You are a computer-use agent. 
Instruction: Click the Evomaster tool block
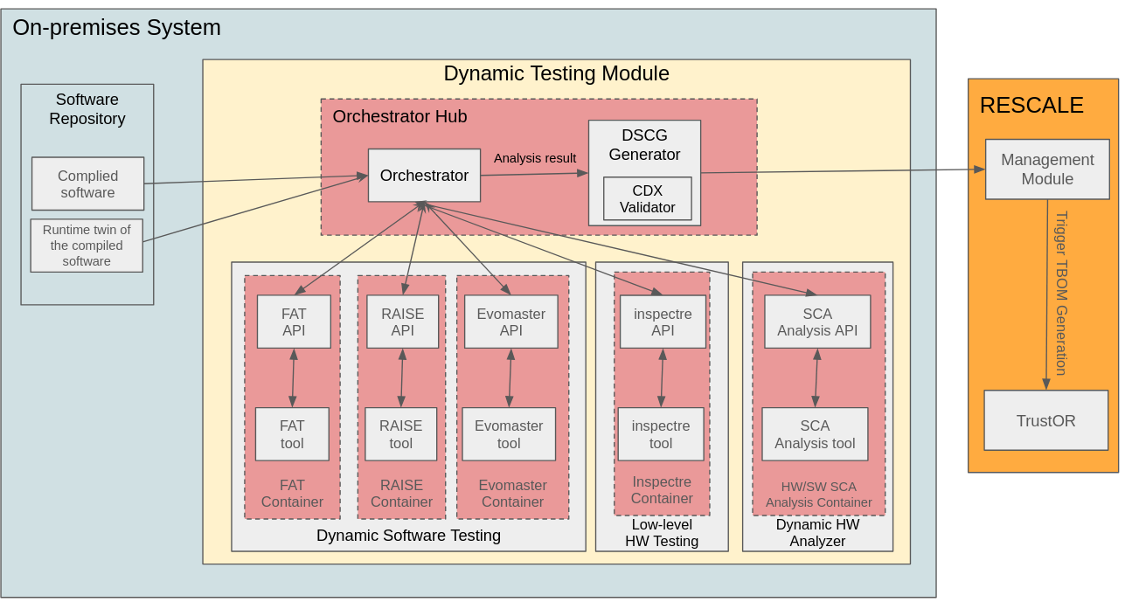point(510,433)
